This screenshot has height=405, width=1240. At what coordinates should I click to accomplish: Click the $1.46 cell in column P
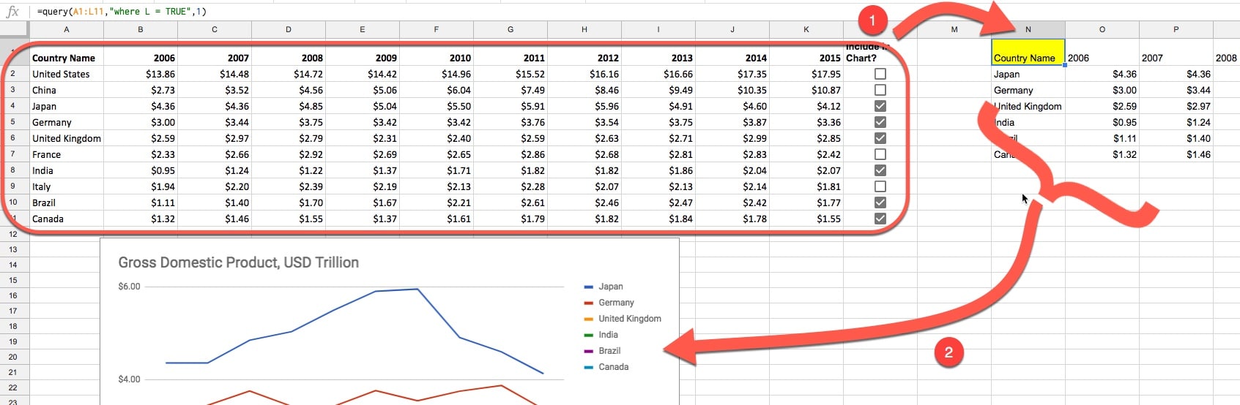(1176, 154)
